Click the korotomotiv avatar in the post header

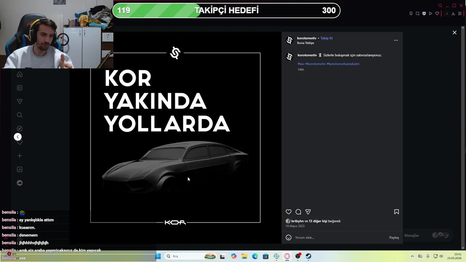[x=290, y=40]
